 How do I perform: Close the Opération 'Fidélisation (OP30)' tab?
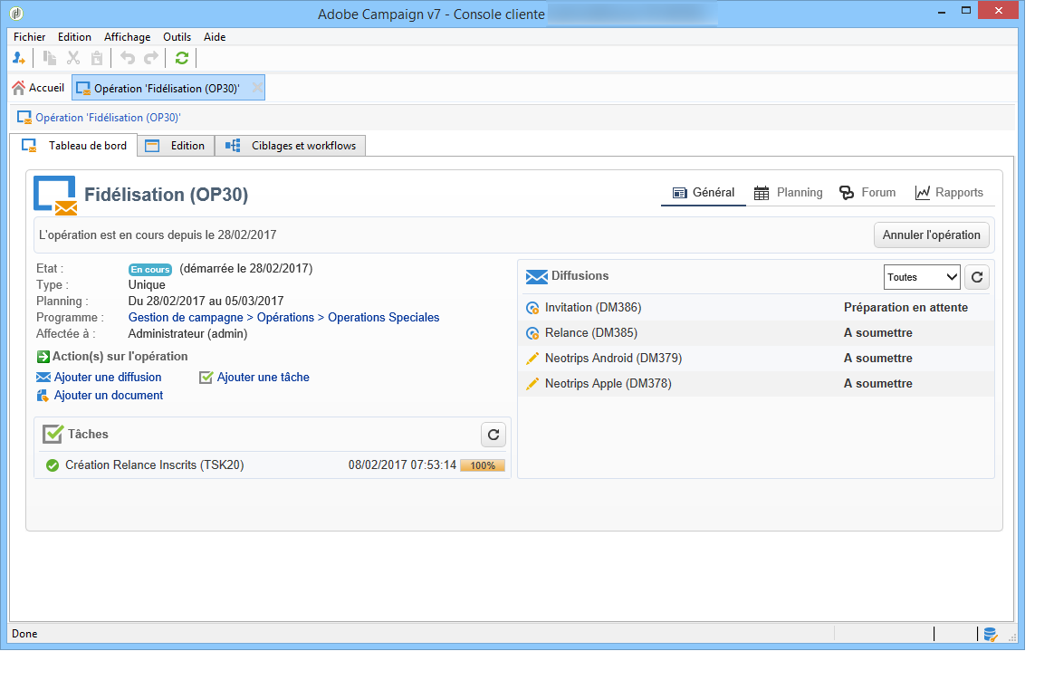257,88
